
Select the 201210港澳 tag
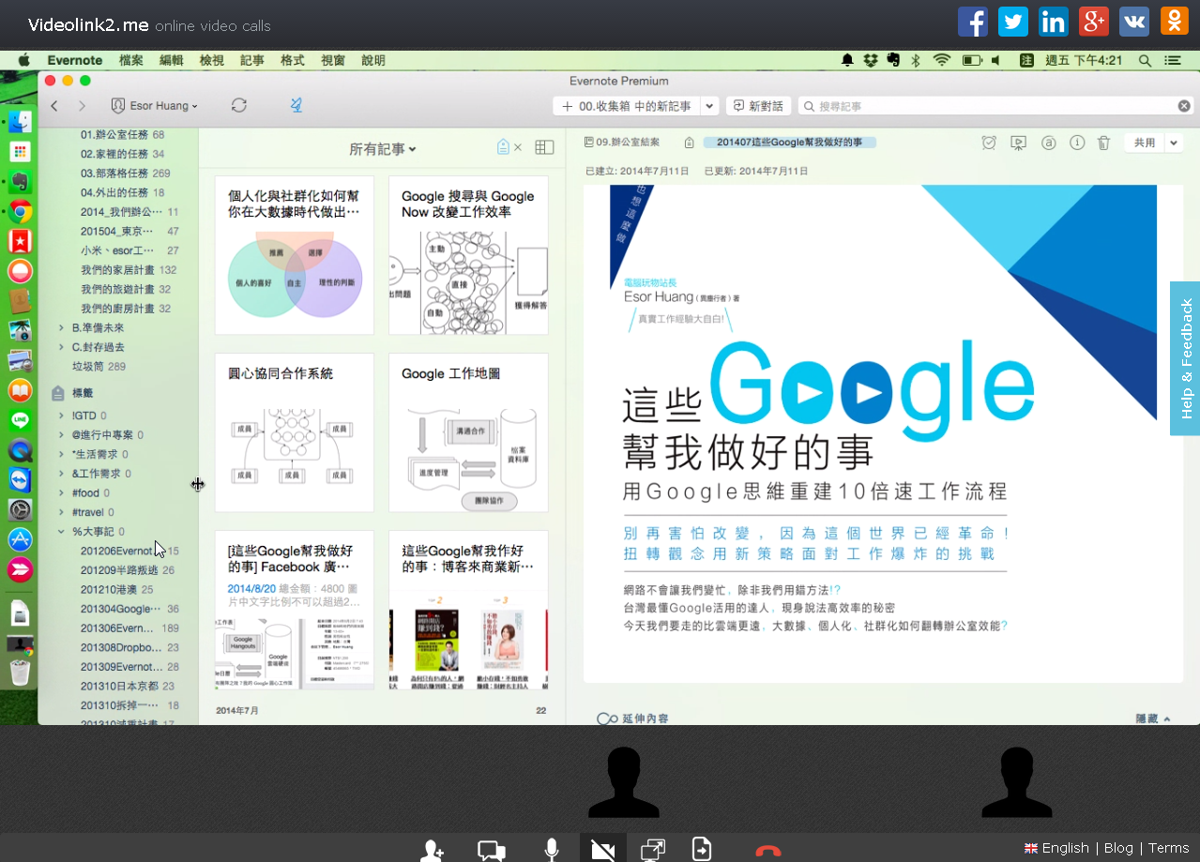[116, 589]
